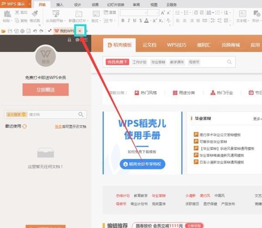Screen dimensions: 262x228
Task: Click the 登录 avatar circle
Action: (x=46, y=56)
